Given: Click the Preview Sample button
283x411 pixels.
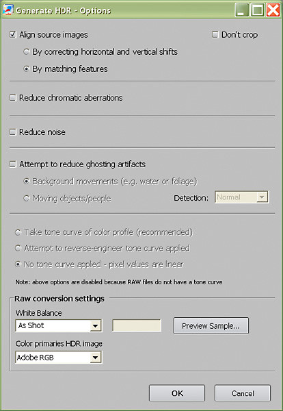Looking at the screenshot, I should (211, 326).
